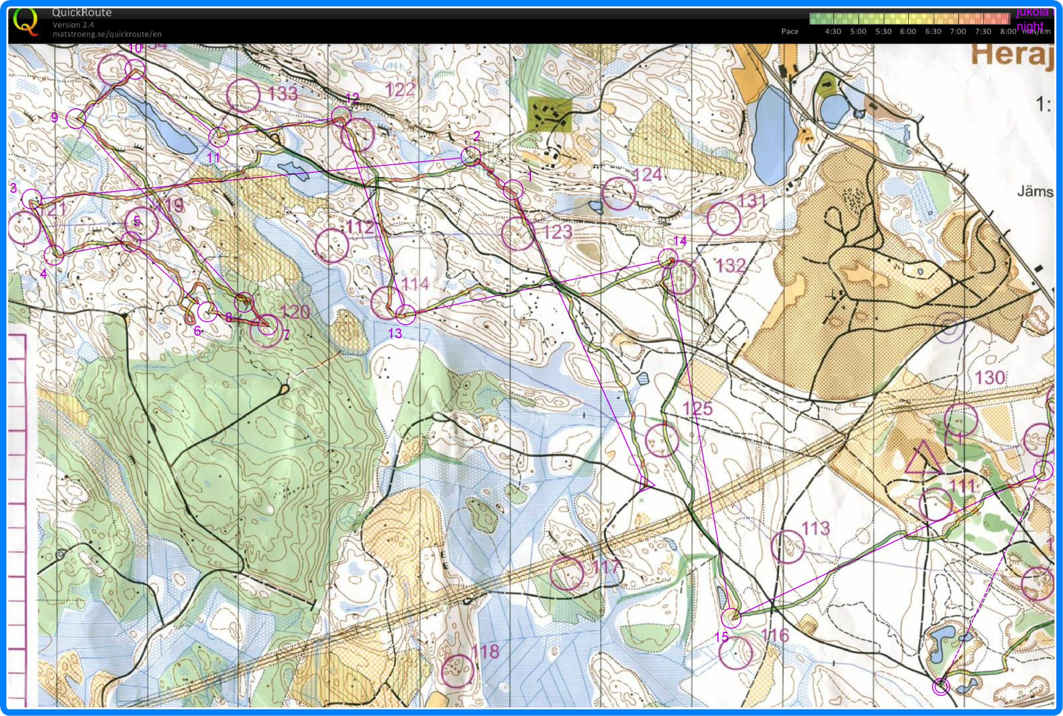The height and width of the screenshot is (716, 1063).
Task: Click control circle number 2
Action: click(471, 157)
